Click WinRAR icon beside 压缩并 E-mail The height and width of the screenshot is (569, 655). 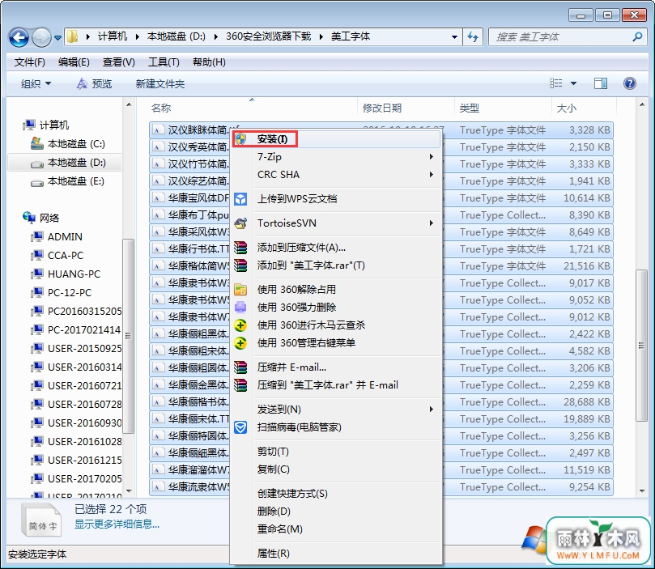point(240,367)
